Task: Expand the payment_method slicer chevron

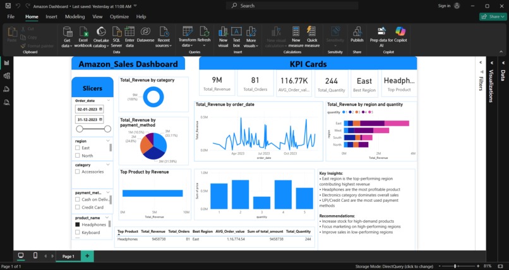Action: pyautogui.click(x=108, y=192)
